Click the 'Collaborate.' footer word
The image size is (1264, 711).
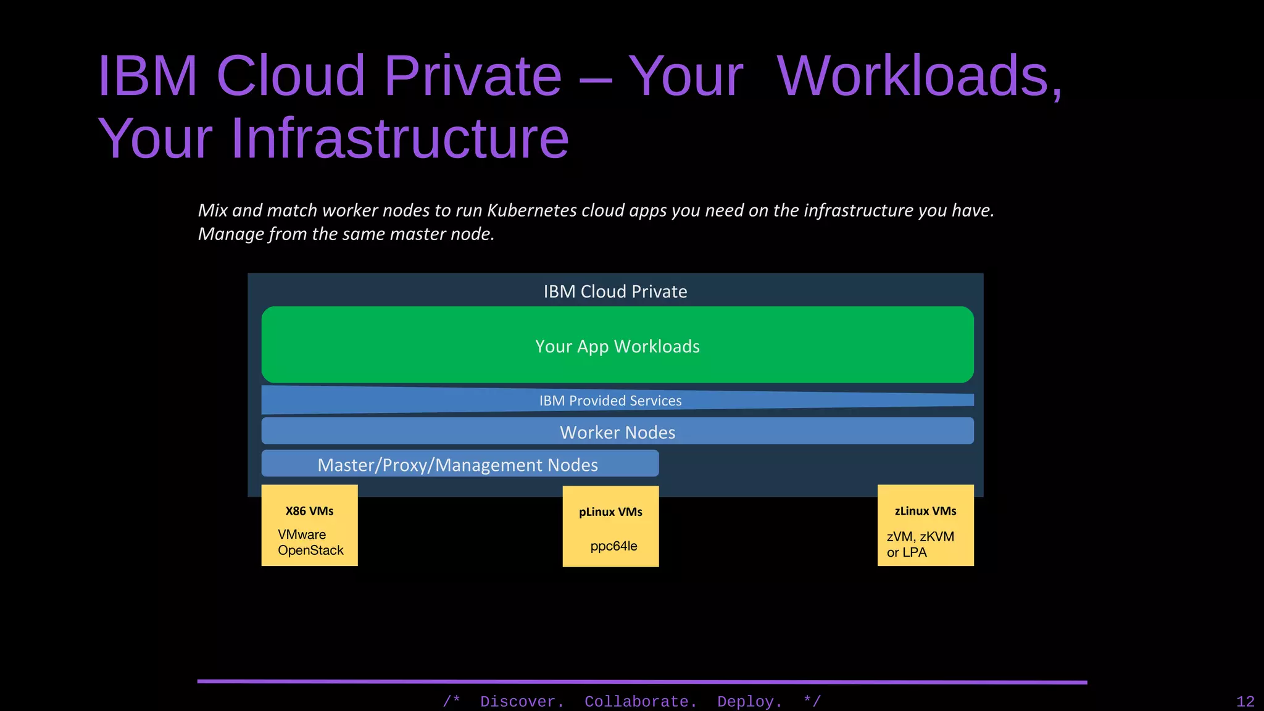tap(641, 702)
